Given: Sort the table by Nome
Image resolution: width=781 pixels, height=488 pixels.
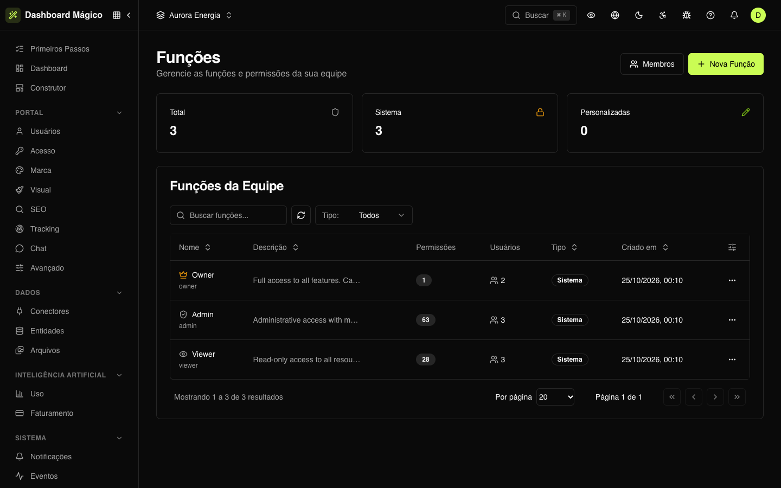Looking at the screenshot, I should [x=195, y=247].
